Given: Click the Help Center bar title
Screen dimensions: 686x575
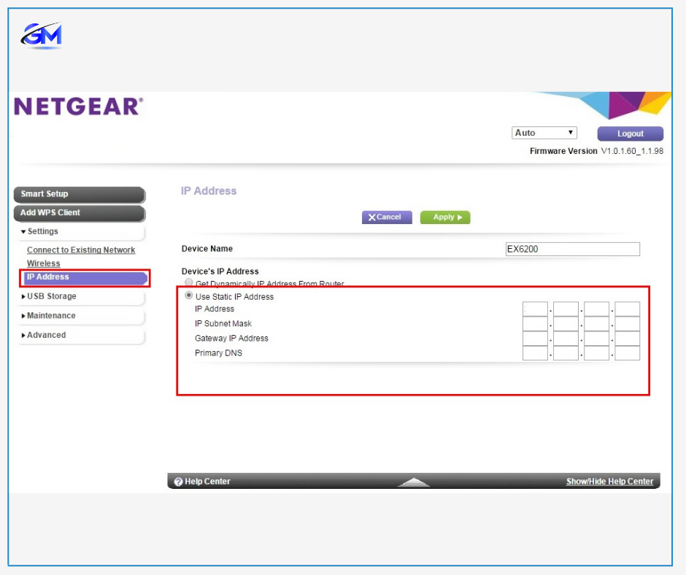Looking at the screenshot, I should pos(207,482).
